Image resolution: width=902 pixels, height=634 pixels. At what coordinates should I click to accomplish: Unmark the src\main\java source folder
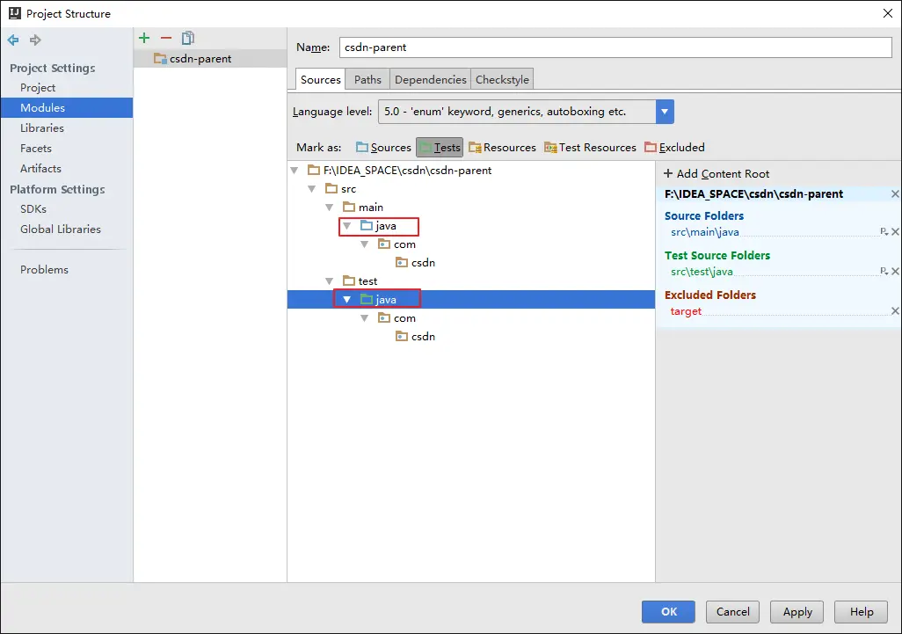click(895, 231)
